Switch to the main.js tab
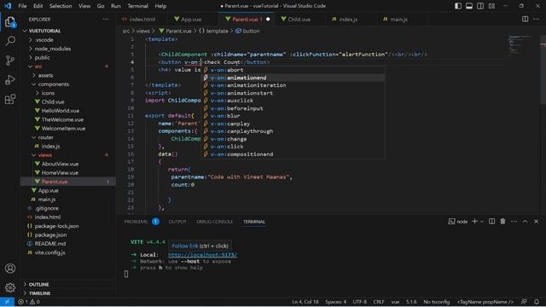 398,20
